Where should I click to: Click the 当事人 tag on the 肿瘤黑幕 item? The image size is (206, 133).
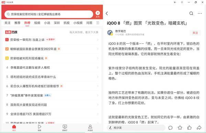[47, 95]
